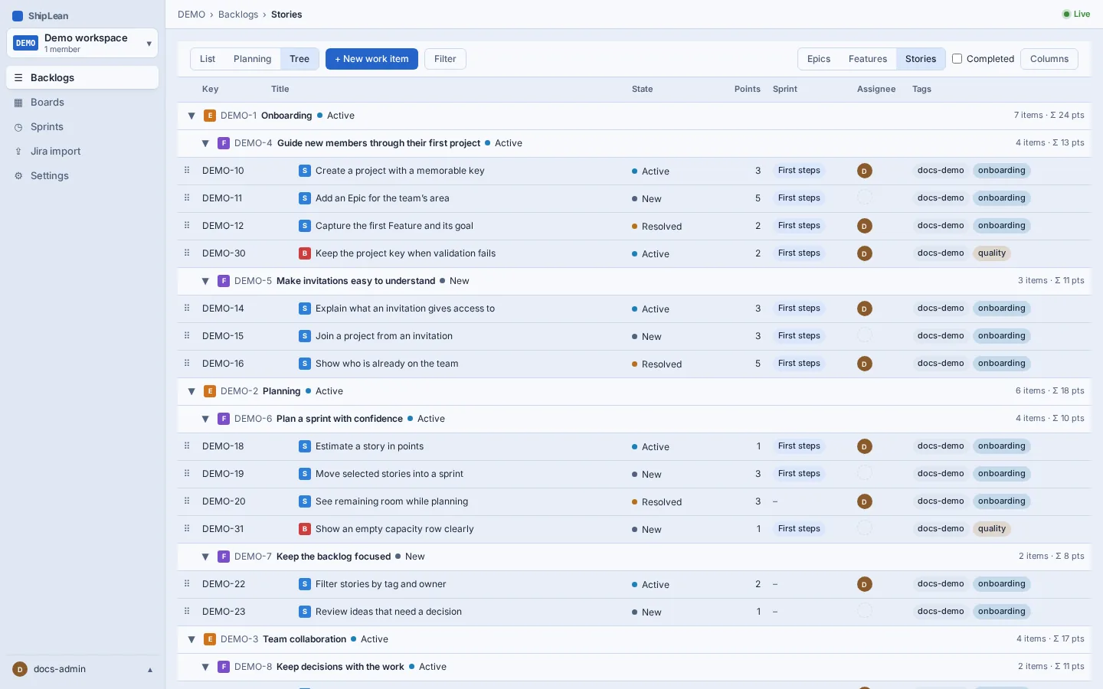The image size is (1103, 689).
Task: Collapse the DEMO-5 feature row
Action: tap(205, 281)
